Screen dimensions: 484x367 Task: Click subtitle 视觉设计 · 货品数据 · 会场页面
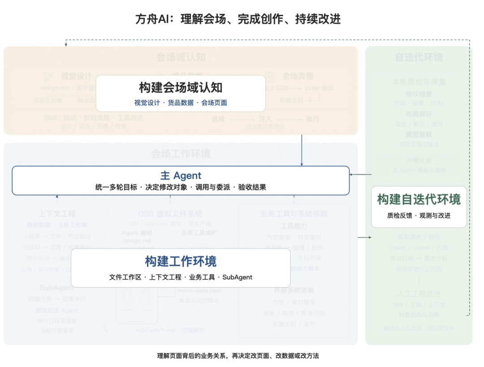[x=181, y=103]
